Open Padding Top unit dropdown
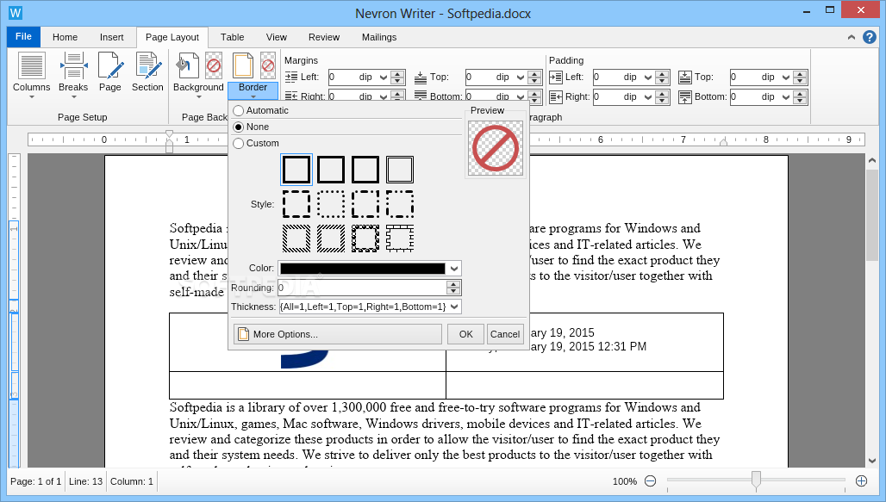Screen dimensions: 886x502 click(x=785, y=77)
